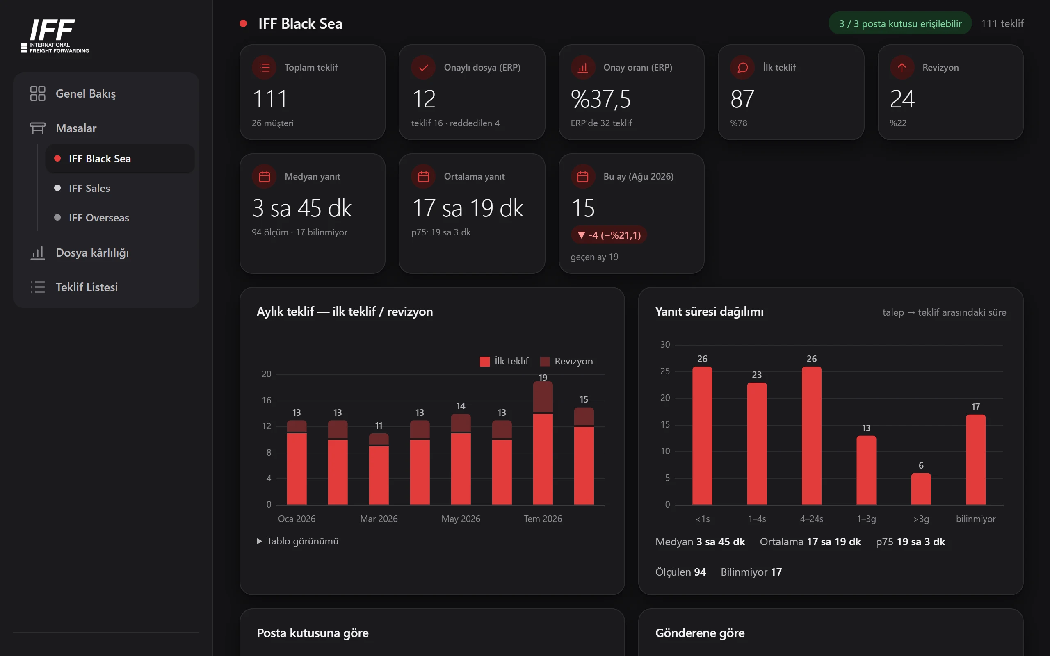Click the Genel Bakış grid icon
Screen dimensions: 1050x656
click(x=38, y=93)
